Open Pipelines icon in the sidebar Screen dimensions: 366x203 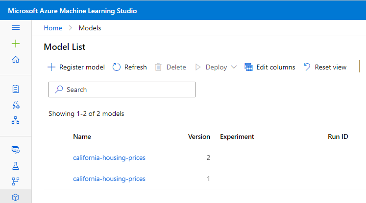pyautogui.click(x=16, y=181)
